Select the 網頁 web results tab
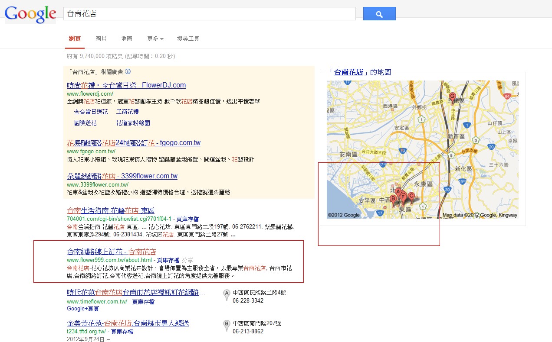This screenshot has width=552, height=342. [75, 39]
